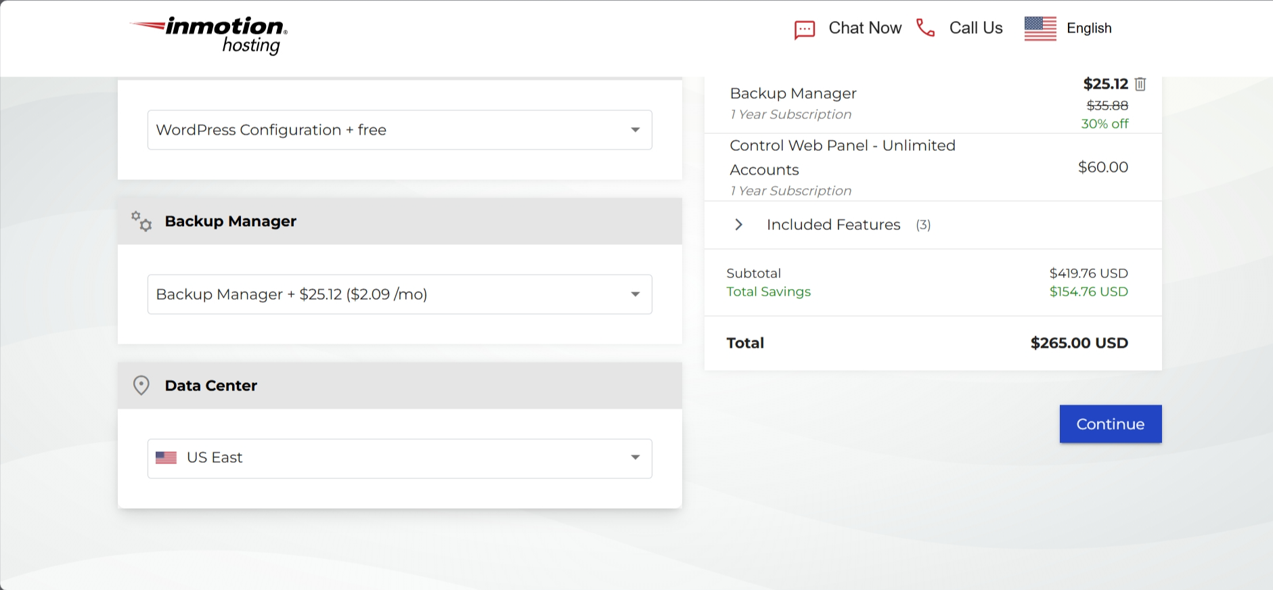The image size is (1273, 590).
Task: Click the Control Web Panel - Unlimited Accounts item
Action: (x=843, y=158)
